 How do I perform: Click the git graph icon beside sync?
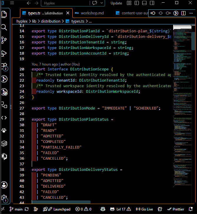[x=36, y=209]
